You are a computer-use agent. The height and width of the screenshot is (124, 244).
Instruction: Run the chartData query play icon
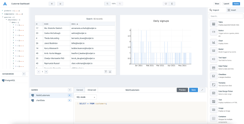(x=70, y=100)
